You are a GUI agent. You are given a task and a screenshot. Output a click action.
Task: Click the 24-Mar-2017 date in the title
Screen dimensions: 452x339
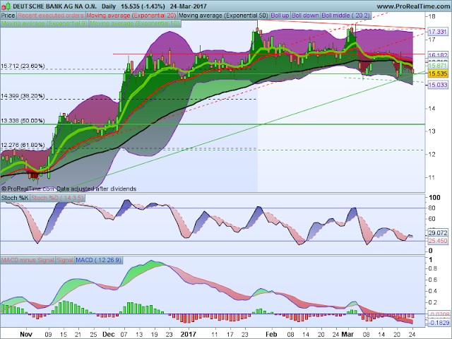coord(189,6)
